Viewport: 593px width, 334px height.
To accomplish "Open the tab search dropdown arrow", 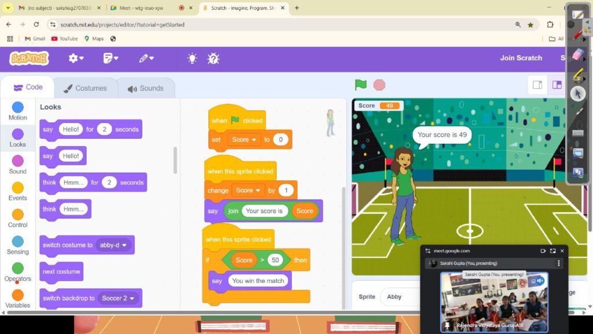I will coord(8,8).
